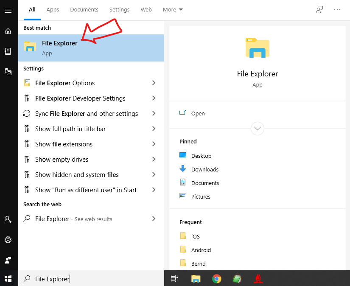This screenshot has width=350, height=286.
Task: Open the settings gear in the sidebar
Action: coord(8,240)
